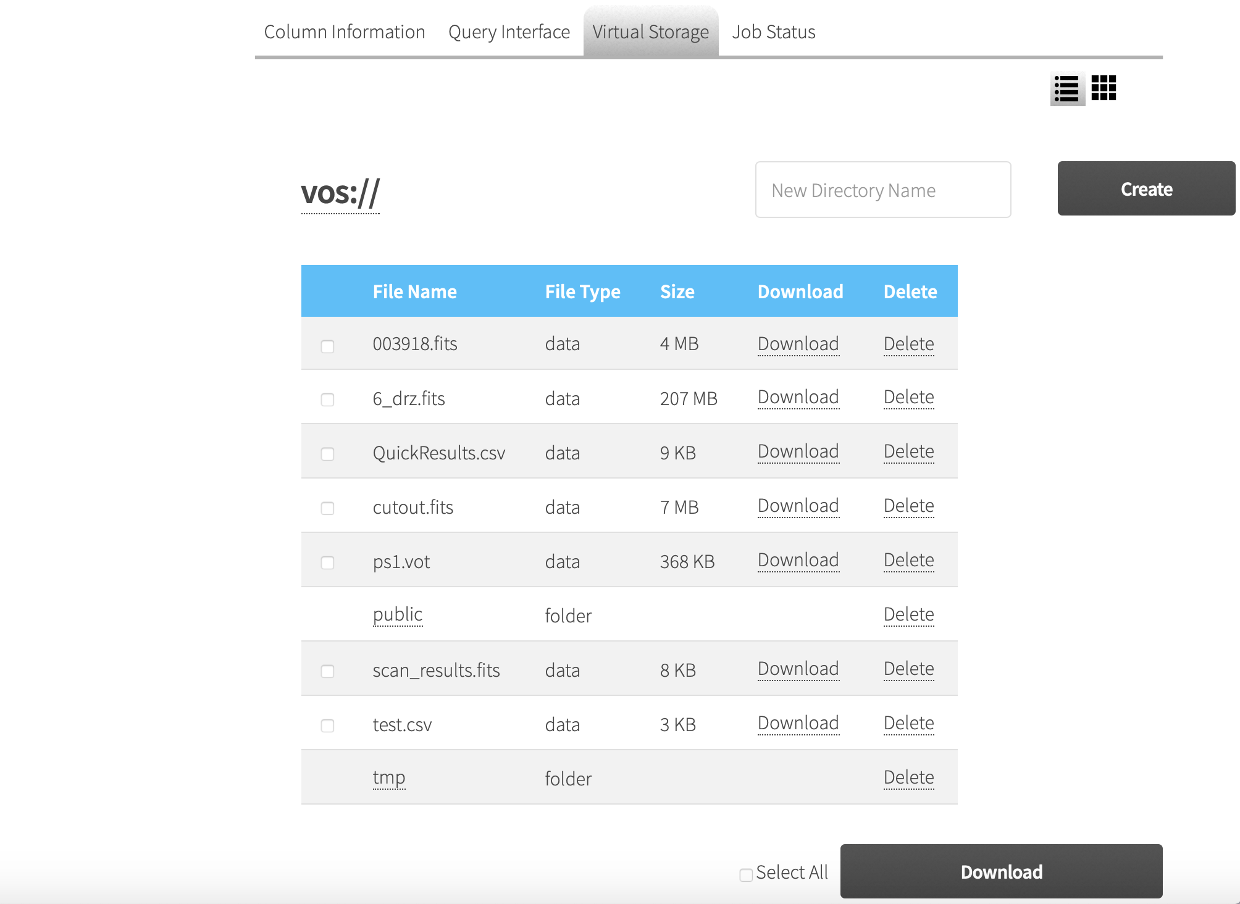Viewport: 1240px width, 904px height.
Task: Download QuickResults.csv
Action: click(x=798, y=451)
